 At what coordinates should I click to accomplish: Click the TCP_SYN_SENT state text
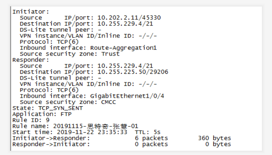point(60,108)
